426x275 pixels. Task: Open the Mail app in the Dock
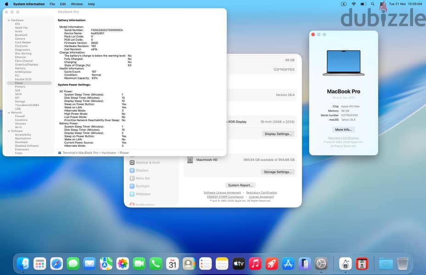point(90,264)
